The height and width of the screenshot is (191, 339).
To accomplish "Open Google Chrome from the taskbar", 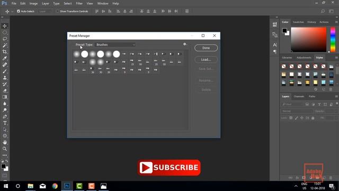I will (55, 186).
